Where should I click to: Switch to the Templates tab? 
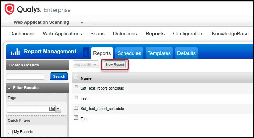(159, 53)
